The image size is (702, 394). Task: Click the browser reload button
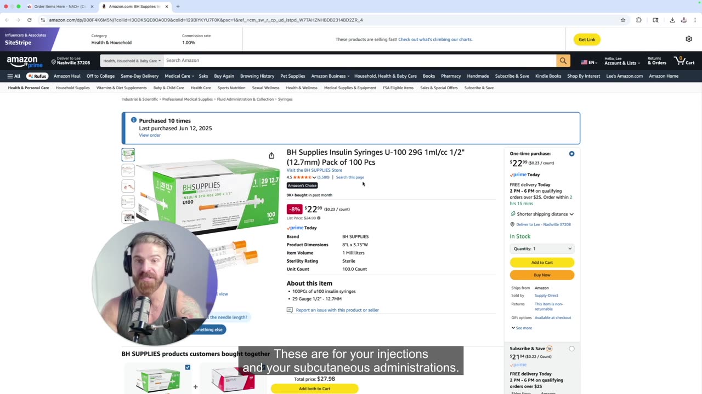pyautogui.click(x=29, y=20)
